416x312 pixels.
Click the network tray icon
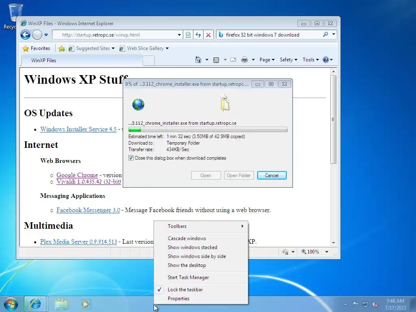pyautogui.click(x=365, y=304)
